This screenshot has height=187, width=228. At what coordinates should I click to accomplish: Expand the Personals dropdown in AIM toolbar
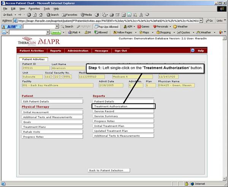tap(171, 27)
